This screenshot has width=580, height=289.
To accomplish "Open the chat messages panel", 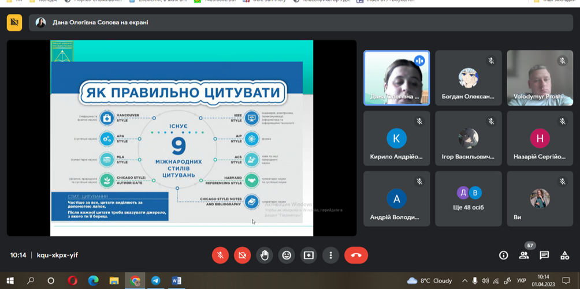I will click(x=544, y=255).
